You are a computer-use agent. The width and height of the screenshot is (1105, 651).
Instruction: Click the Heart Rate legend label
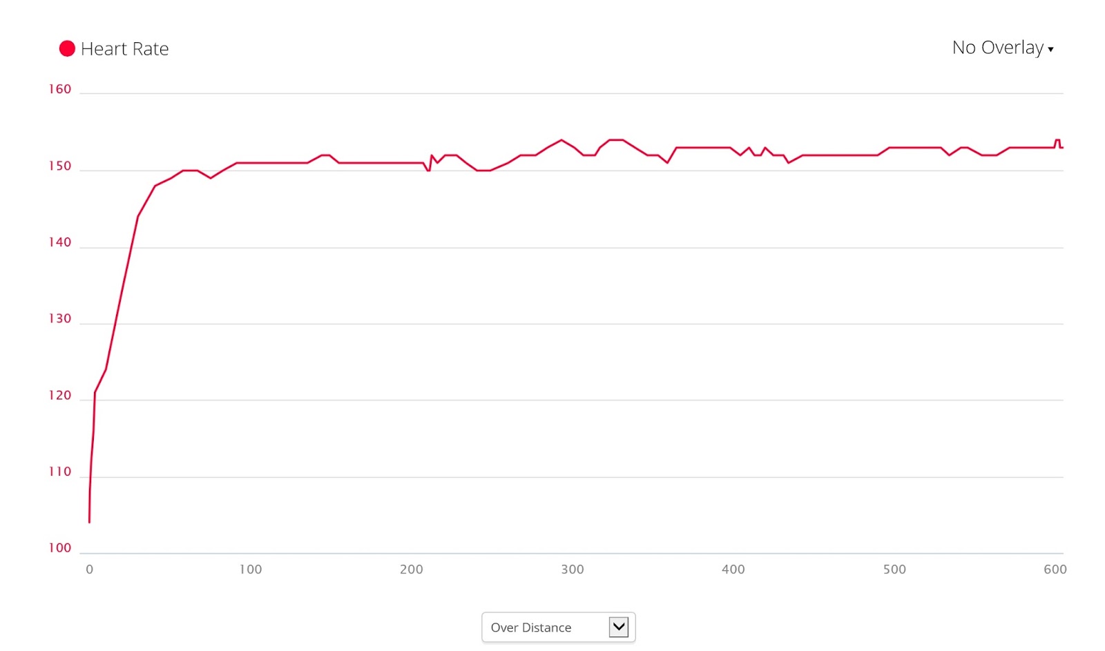coord(124,49)
